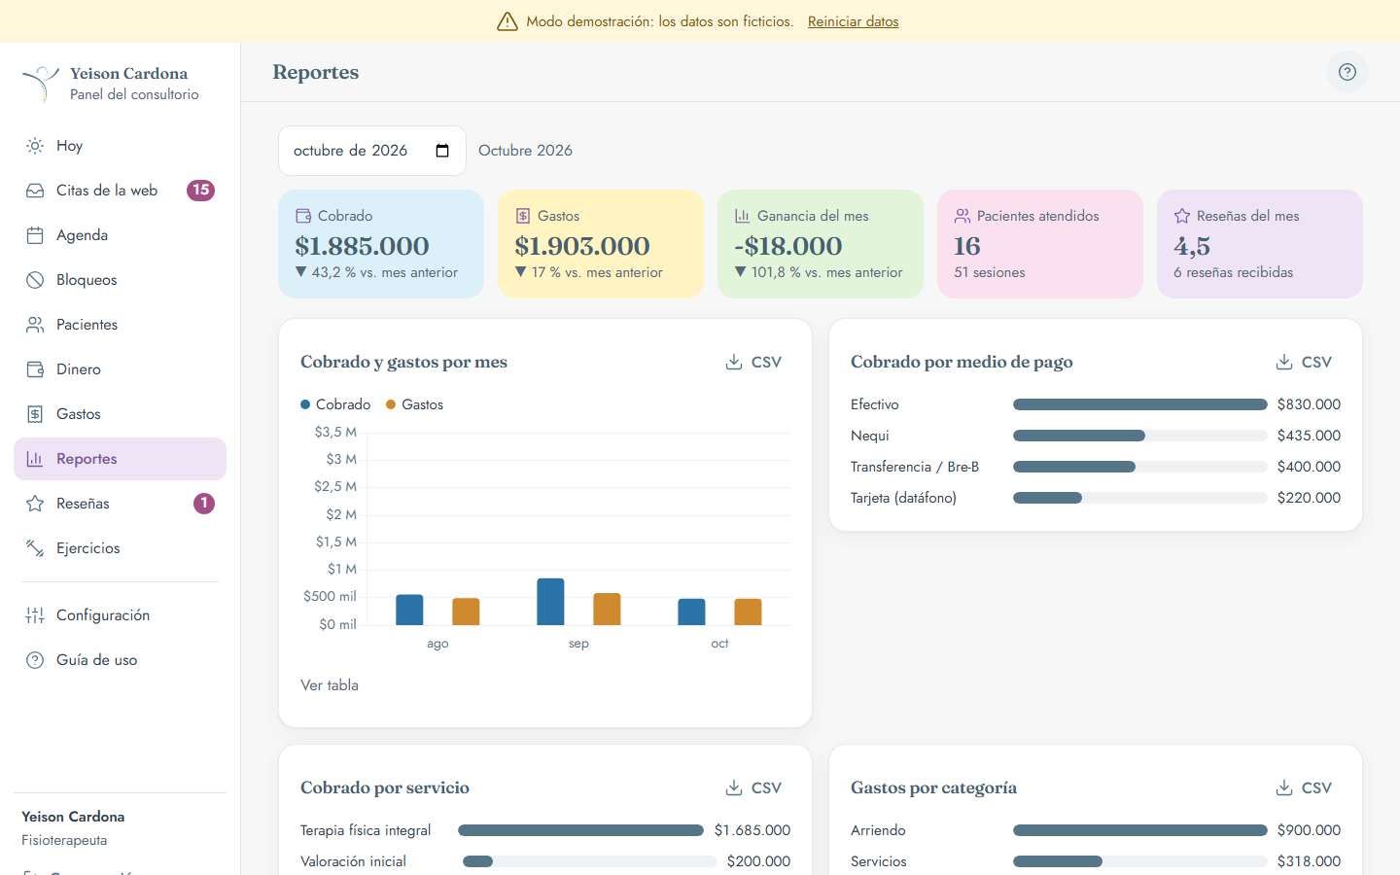This screenshot has height=875, width=1400.
Task: Toggle Gastos series in chart legend
Action: (x=415, y=404)
